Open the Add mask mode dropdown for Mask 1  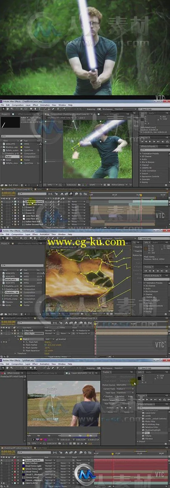tap(49, 339)
